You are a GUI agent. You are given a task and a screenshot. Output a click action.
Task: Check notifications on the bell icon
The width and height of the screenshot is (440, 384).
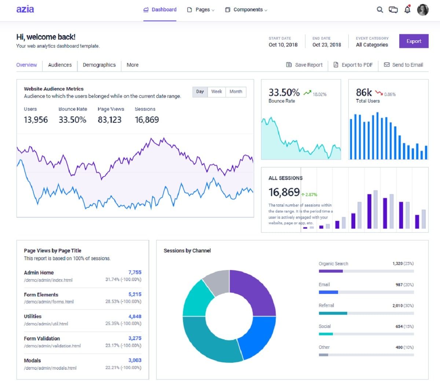point(407,10)
